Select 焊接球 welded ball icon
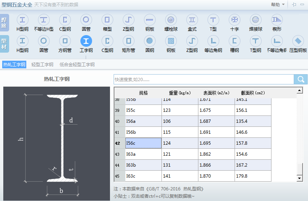Image resolution: width=308 pixels, height=201 pixels. (x=256, y=20)
